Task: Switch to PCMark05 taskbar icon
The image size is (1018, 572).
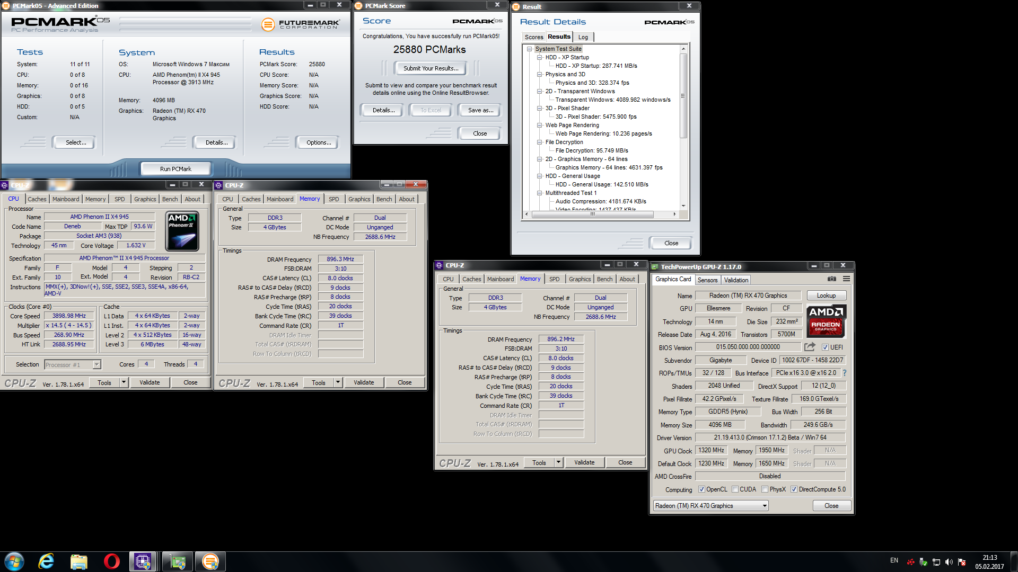Action: point(210,561)
